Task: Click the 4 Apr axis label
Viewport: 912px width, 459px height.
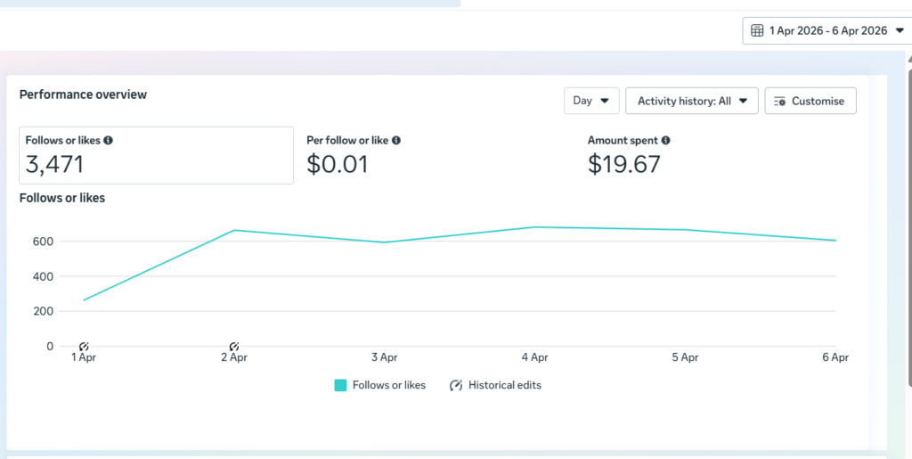Action: [x=534, y=357]
